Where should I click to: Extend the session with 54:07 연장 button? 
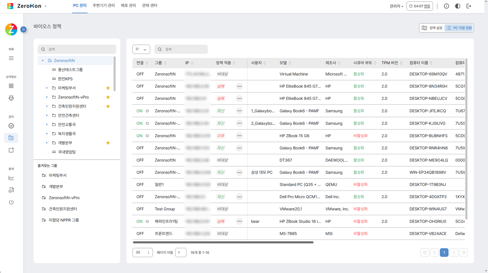tap(419, 6)
